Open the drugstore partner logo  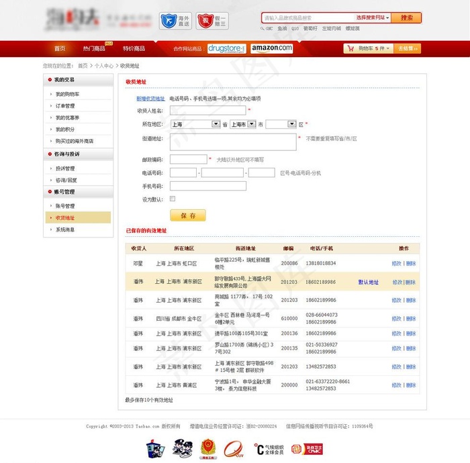pyautogui.click(x=227, y=48)
